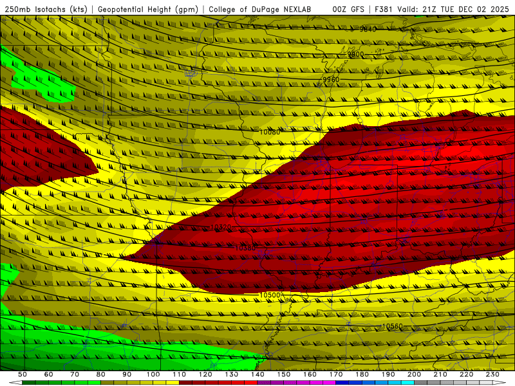Click the 140 knot color bar label

pyautogui.click(x=258, y=374)
